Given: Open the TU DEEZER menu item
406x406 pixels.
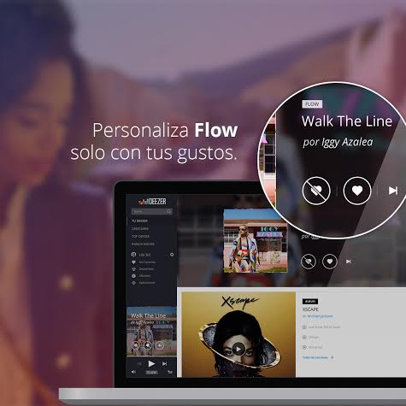Looking at the screenshot, I should pos(139,221).
